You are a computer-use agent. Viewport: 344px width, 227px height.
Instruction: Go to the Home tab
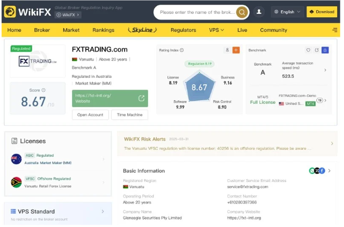pyautogui.click(x=14, y=30)
